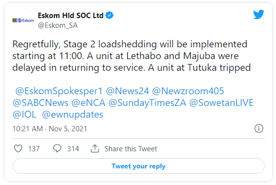Like the tweet with the heart icon
276x185 pixels.
[x=18, y=148]
